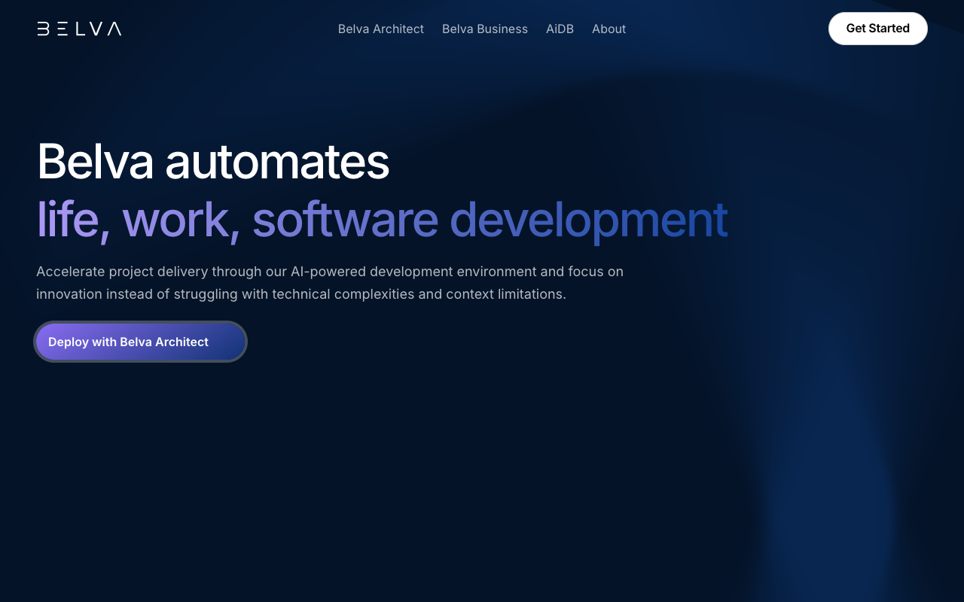
Task: Click the "Belva automates" heading
Action: (213, 161)
